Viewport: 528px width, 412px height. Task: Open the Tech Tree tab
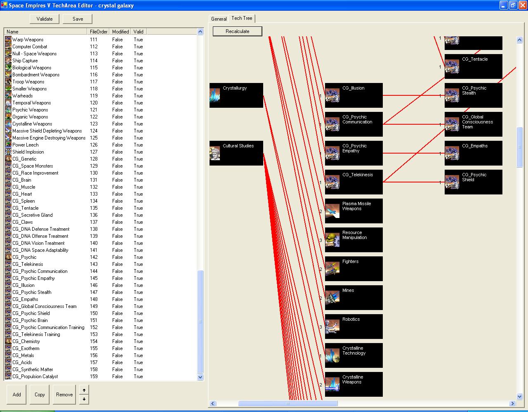pyautogui.click(x=242, y=18)
